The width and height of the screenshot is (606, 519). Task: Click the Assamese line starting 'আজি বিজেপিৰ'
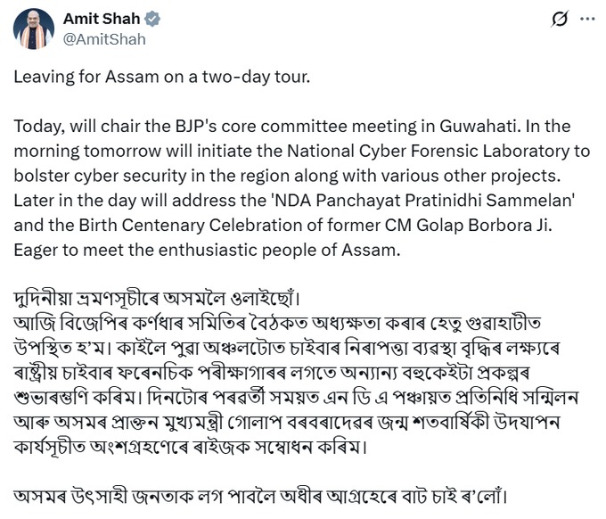[277, 324]
